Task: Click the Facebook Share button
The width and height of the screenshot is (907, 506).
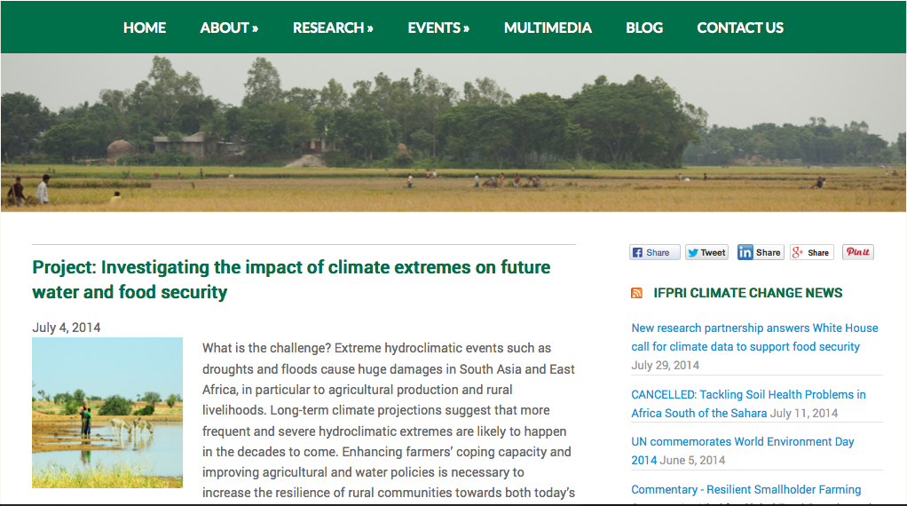Action: tap(655, 252)
